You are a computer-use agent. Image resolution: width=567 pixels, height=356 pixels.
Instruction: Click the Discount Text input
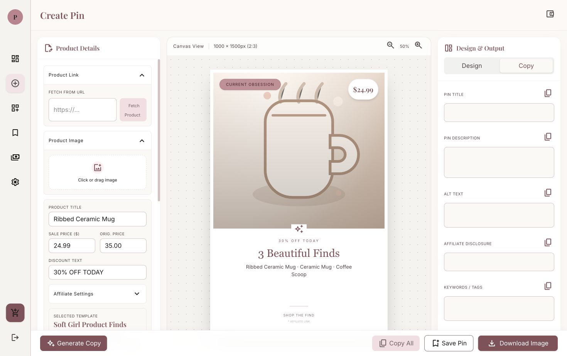(x=98, y=272)
